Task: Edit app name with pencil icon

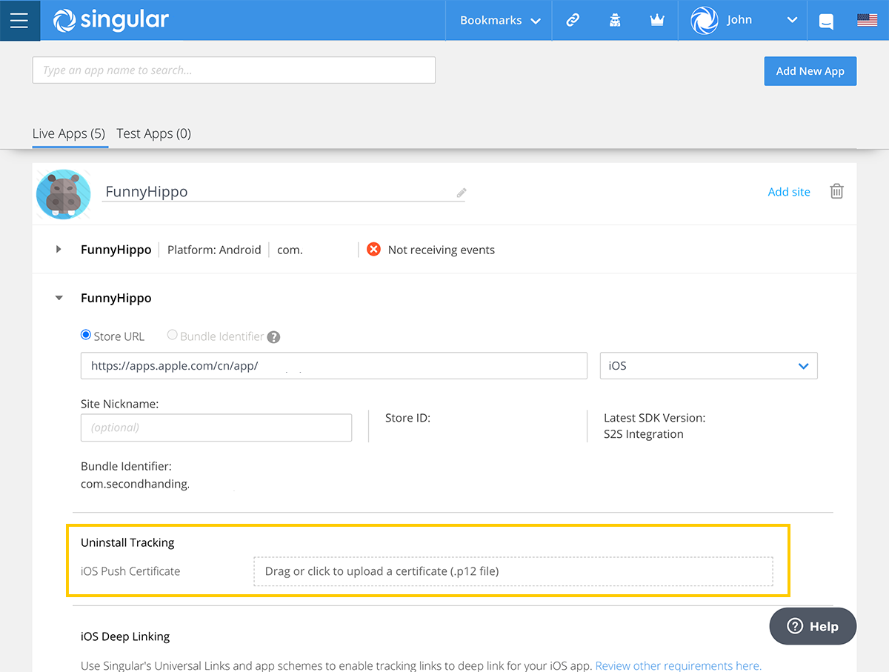Action: click(x=462, y=193)
